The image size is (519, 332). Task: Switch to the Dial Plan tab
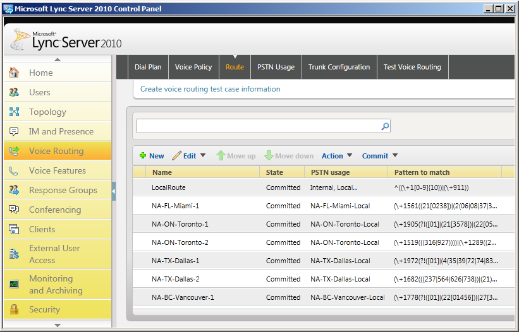pyautogui.click(x=148, y=67)
